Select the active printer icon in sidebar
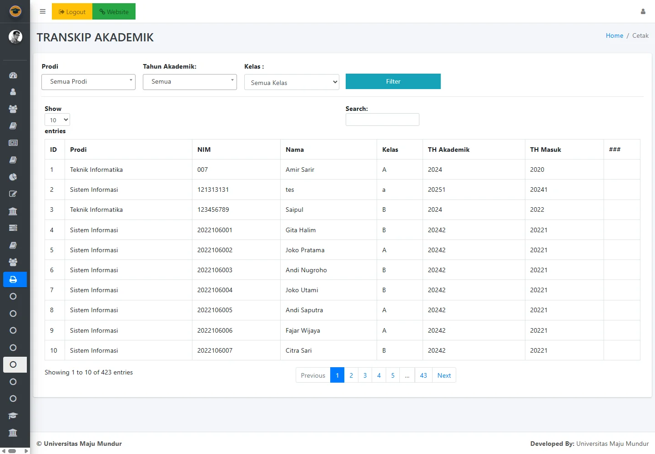 [x=14, y=279]
